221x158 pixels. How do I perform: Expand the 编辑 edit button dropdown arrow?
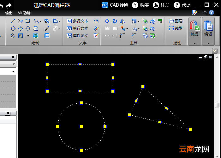click(208, 43)
